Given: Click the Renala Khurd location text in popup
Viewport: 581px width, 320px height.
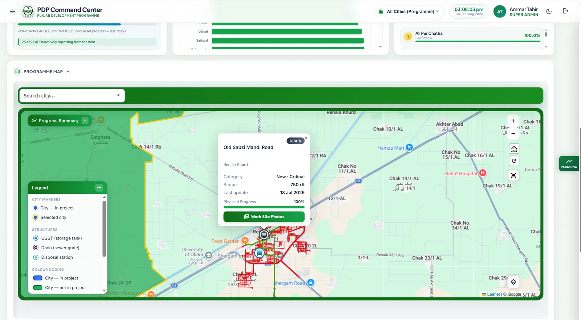Looking at the screenshot, I should (236, 165).
